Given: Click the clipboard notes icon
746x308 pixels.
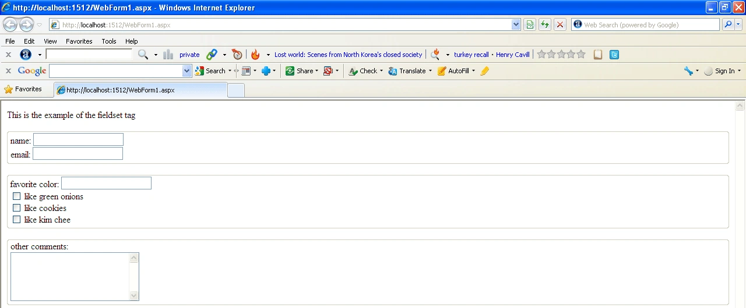Looking at the screenshot, I should (598, 55).
